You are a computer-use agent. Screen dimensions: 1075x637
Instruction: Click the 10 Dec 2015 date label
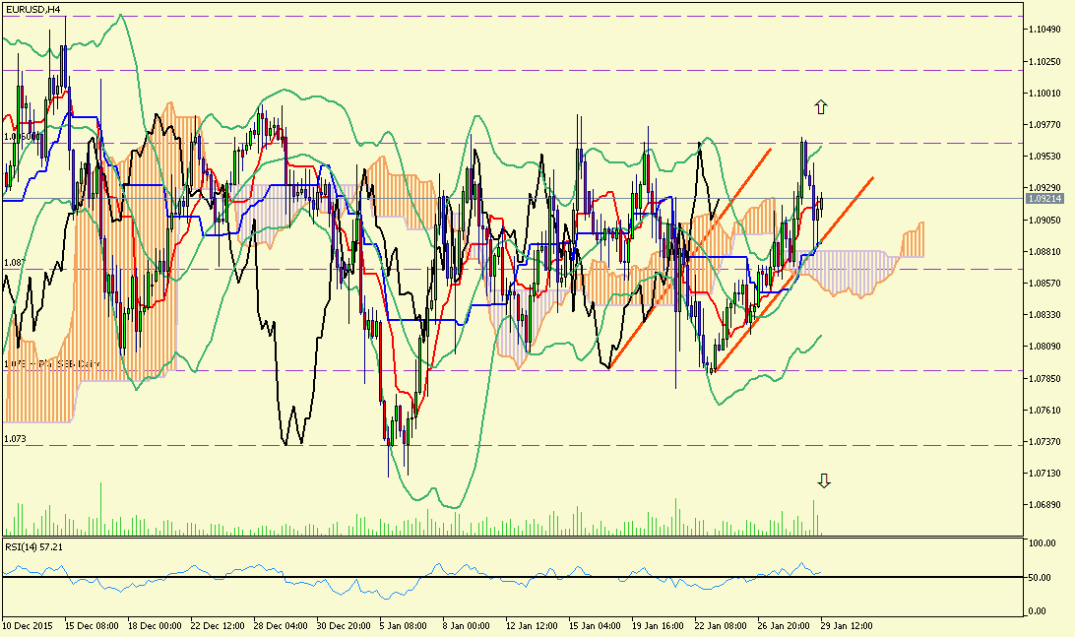click(28, 625)
